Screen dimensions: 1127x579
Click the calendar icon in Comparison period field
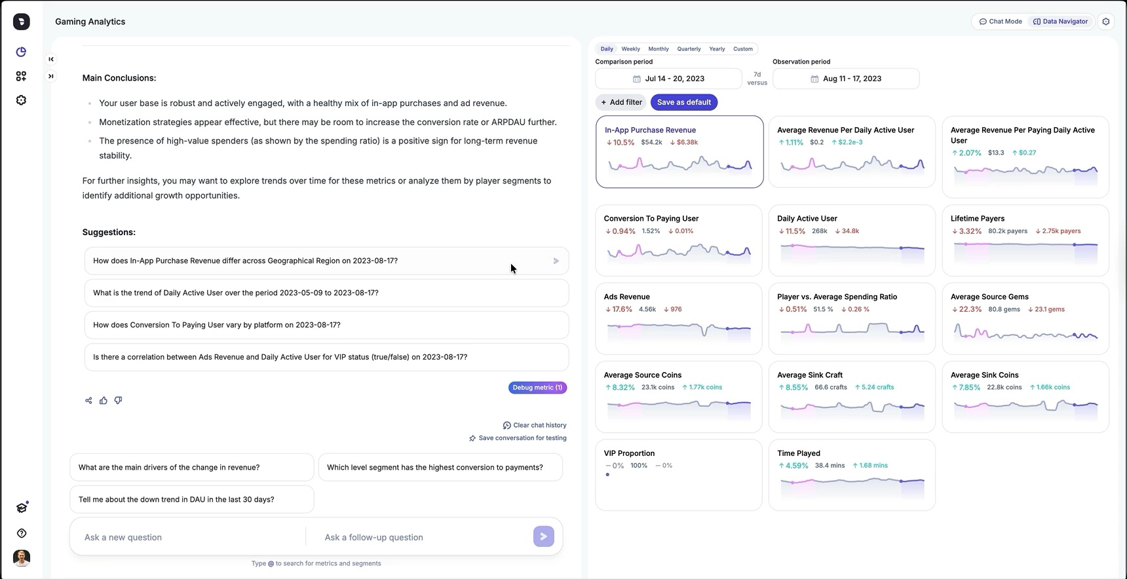click(x=636, y=79)
